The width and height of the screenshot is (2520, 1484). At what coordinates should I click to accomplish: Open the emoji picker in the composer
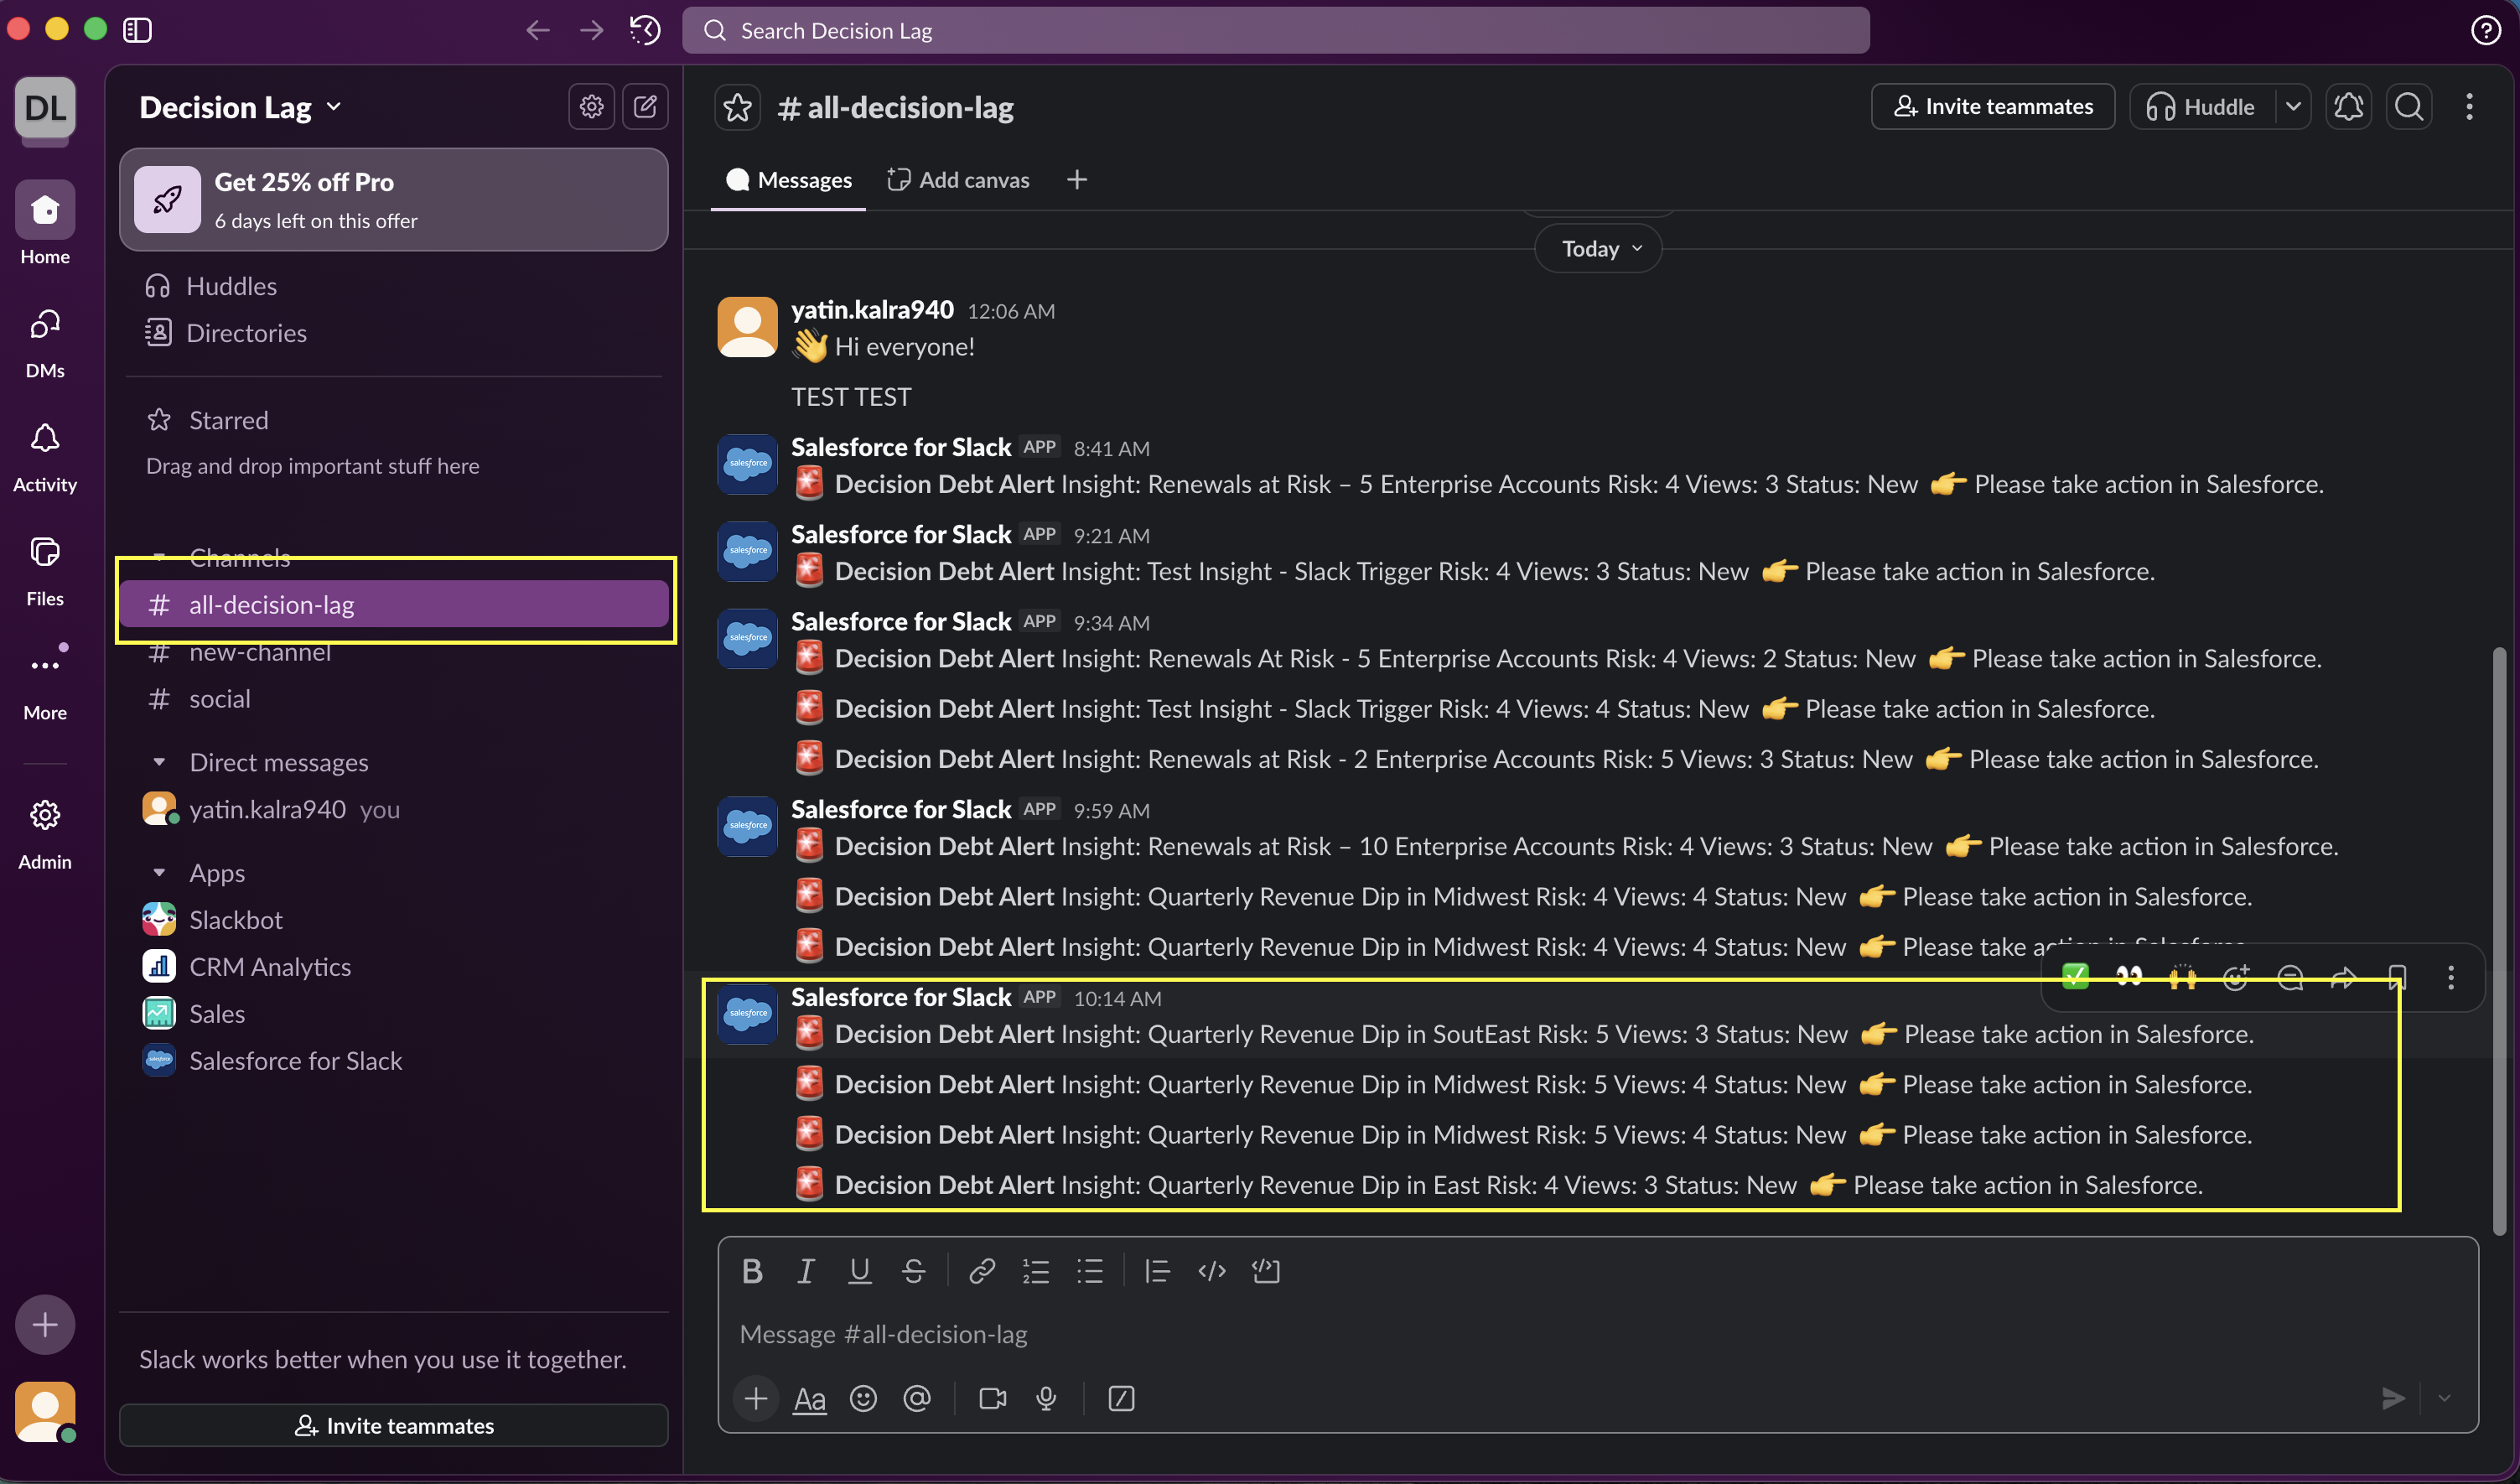[x=863, y=1398]
